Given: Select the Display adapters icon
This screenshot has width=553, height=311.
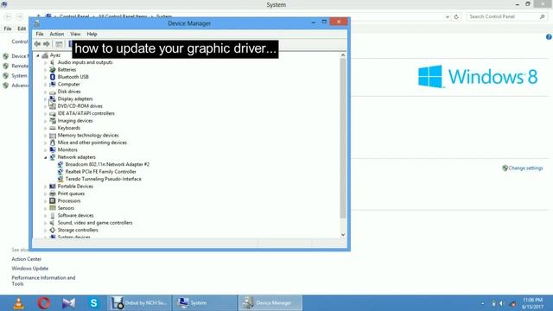Looking at the screenshot, I should click(x=53, y=98).
